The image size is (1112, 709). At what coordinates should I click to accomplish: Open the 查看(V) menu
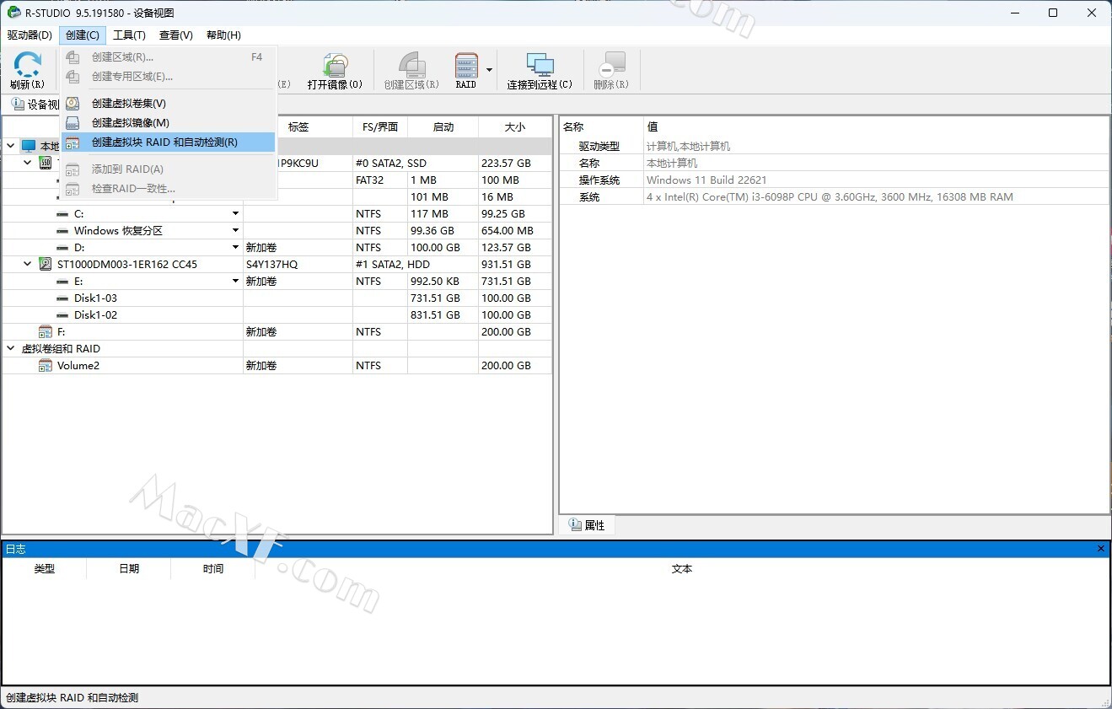(x=175, y=35)
